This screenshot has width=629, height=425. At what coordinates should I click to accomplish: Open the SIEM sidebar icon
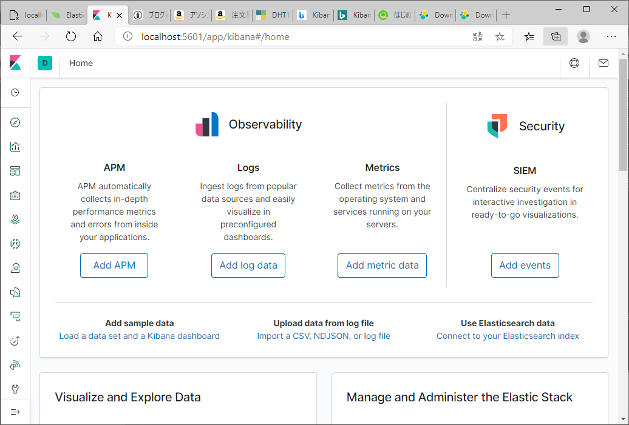point(15,366)
